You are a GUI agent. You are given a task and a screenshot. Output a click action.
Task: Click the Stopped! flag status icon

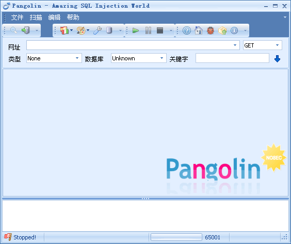(x=8, y=237)
